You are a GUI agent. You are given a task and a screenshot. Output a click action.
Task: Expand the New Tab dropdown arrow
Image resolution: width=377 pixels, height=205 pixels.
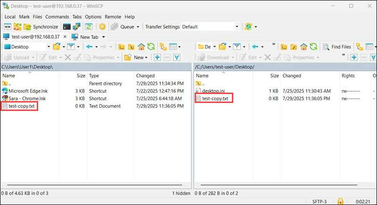click(x=104, y=37)
